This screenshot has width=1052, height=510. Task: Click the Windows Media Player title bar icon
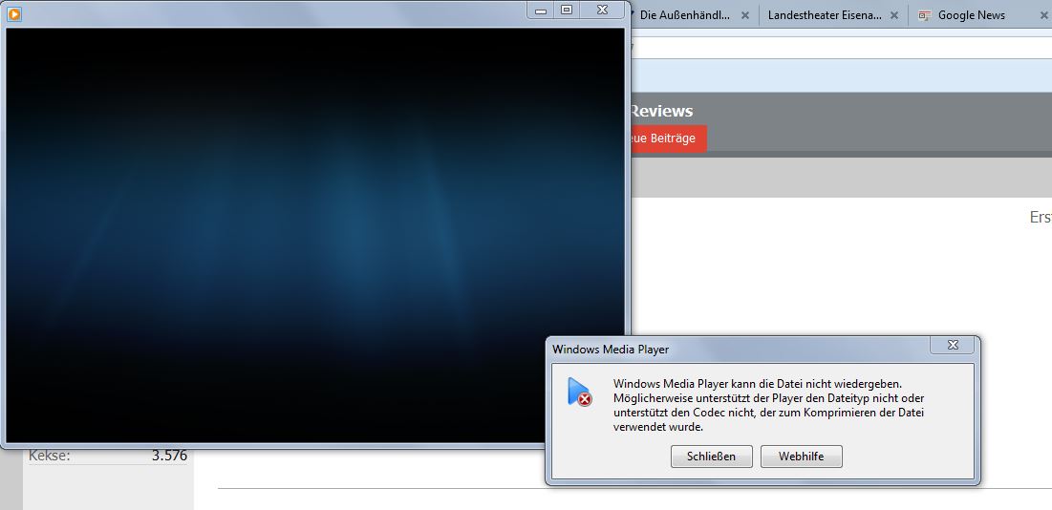click(x=14, y=13)
